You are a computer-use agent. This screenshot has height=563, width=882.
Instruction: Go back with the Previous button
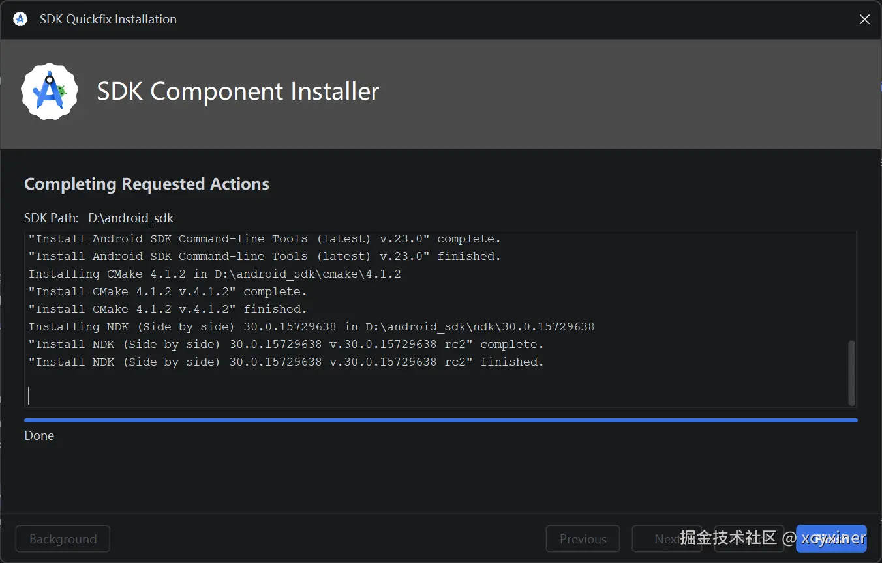(583, 539)
